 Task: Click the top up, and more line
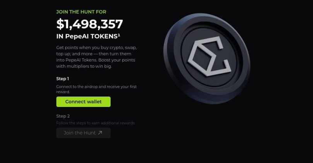(x=94, y=54)
